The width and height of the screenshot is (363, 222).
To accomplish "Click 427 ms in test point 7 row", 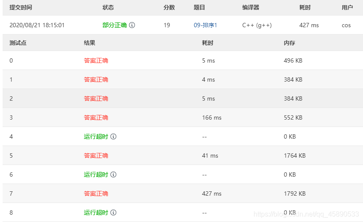I will (212, 193).
